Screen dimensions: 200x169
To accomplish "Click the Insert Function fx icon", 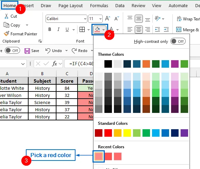I will (x=54, y=63).
